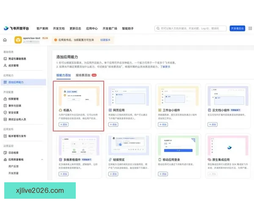Collapse the 应用质量看板 section chevron
This screenshot has height=203, width=254.
42,159
